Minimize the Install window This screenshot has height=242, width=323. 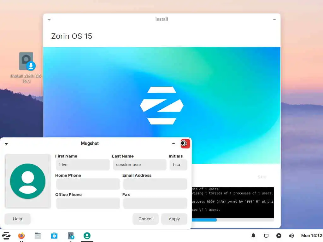[x=274, y=20]
